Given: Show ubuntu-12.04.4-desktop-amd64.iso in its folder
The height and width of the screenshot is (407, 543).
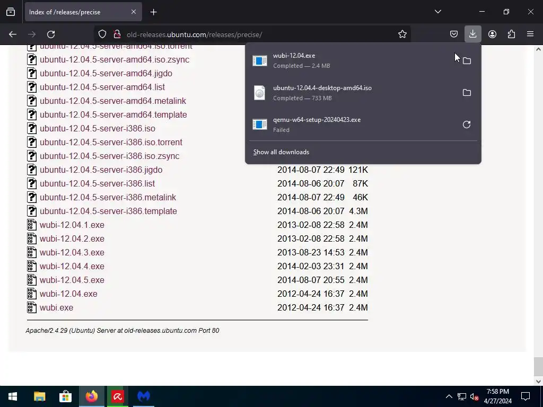Looking at the screenshot, I should [467, 92].
